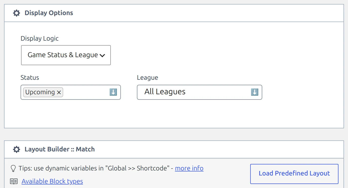Image resolution: width=348 pixels, height=188 pixels.
Task: Open the Display Logic dropdown
Action: pyautogui.click(x=66, y=55)
